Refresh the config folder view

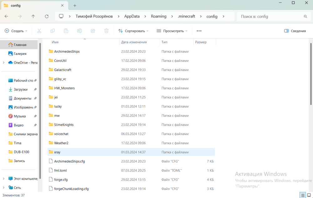pyautogui.click(x=47, y=16)
